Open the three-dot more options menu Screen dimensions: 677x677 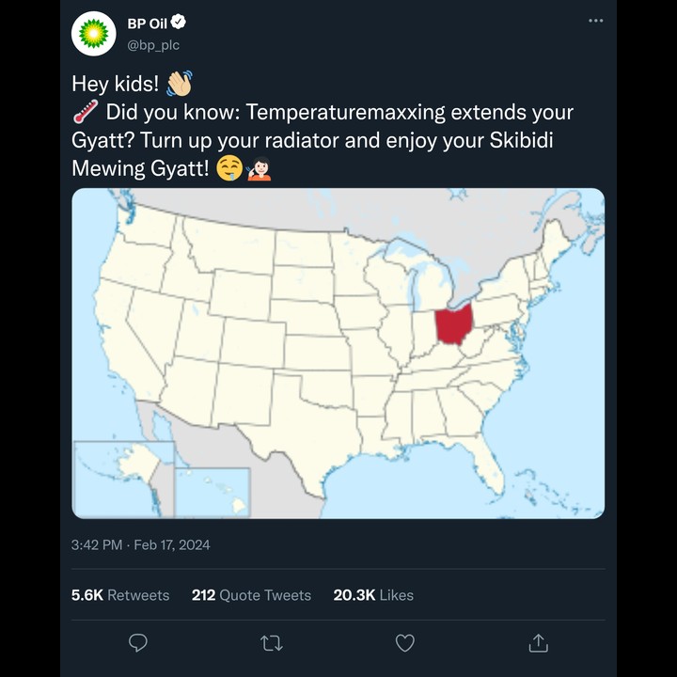[596, 21]
